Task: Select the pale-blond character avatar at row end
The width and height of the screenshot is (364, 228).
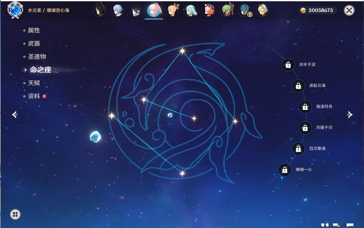Action: (263, 10)
